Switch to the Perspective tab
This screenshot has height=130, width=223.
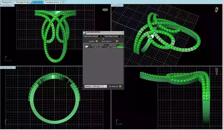coord(7,2)
